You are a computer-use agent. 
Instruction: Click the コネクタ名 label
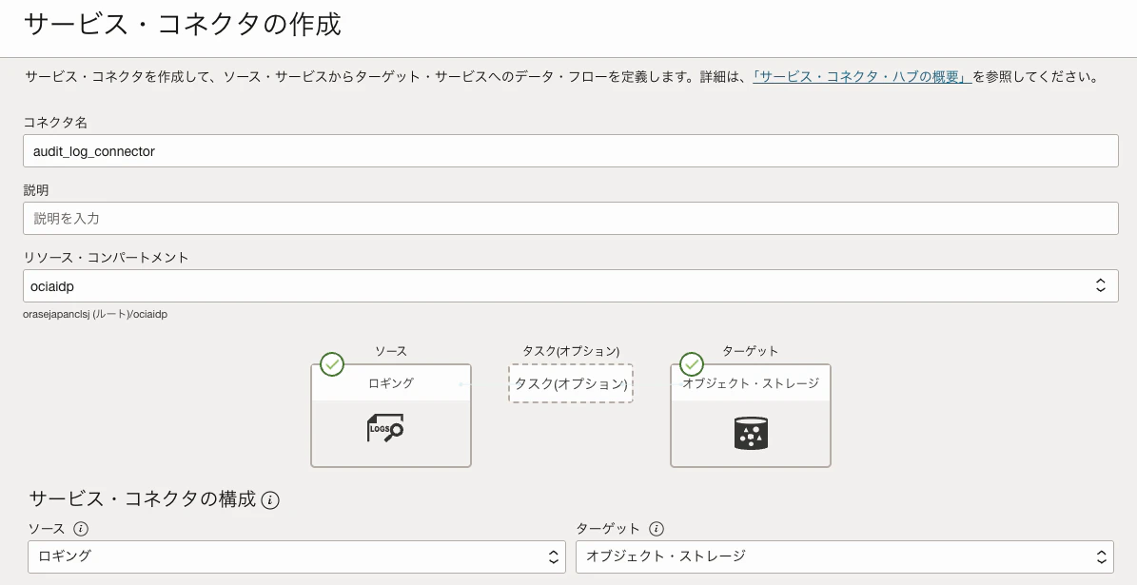(x=55, y=123)
